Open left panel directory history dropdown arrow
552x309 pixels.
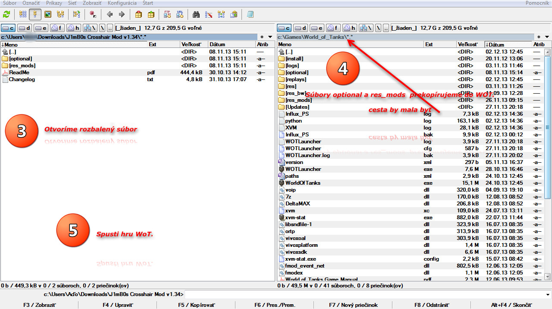270,37
